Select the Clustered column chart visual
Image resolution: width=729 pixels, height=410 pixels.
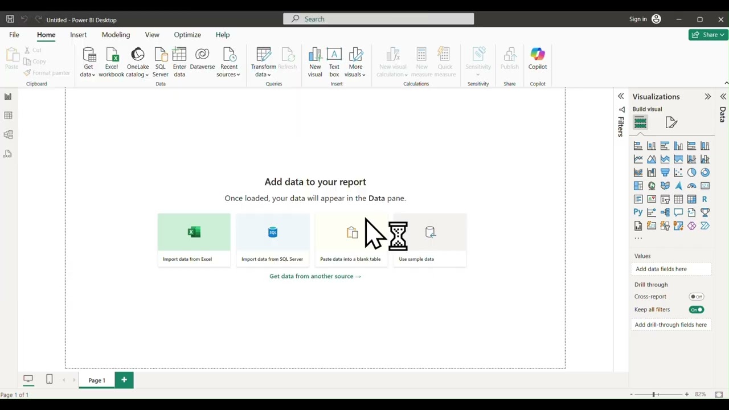point(678,146)
